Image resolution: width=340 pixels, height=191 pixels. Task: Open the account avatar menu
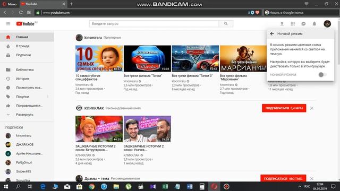click(327, 23)
